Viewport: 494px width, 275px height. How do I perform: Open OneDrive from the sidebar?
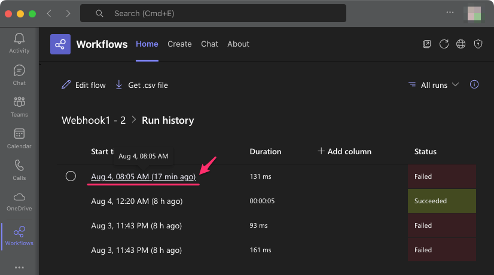click(19, 201)
